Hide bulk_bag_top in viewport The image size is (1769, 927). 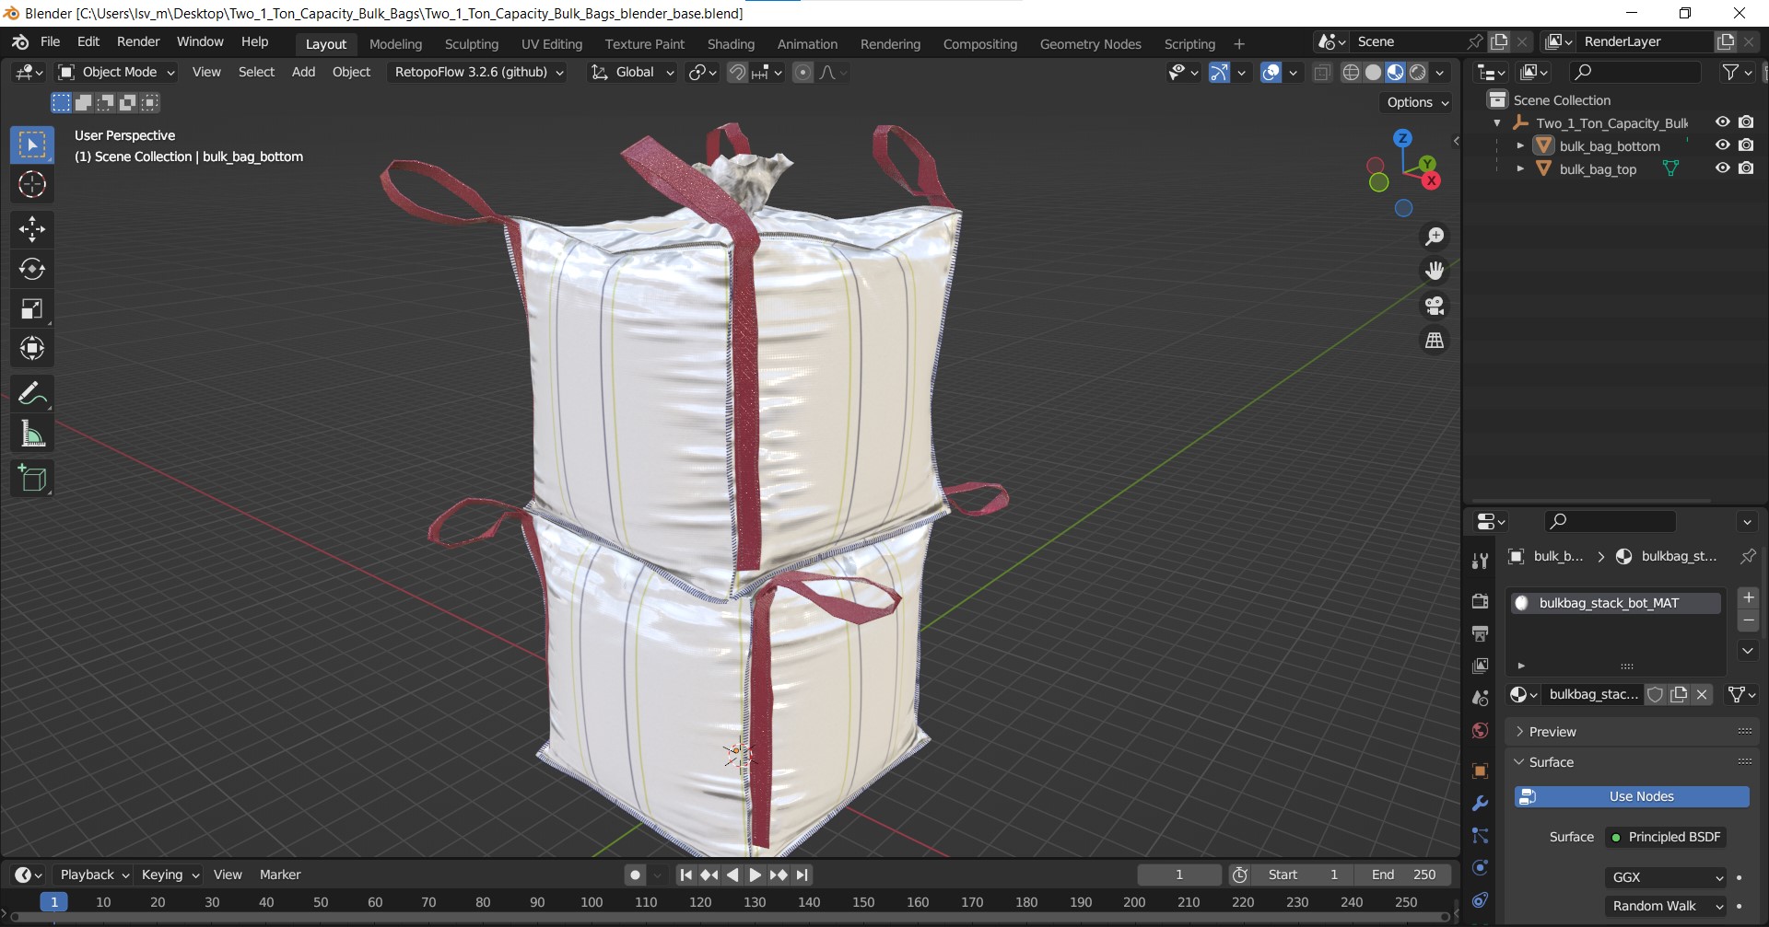(x=1722, y=168)
